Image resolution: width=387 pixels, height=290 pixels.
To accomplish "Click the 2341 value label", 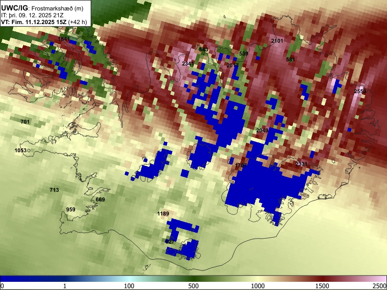I will click(x=188, y=64).
